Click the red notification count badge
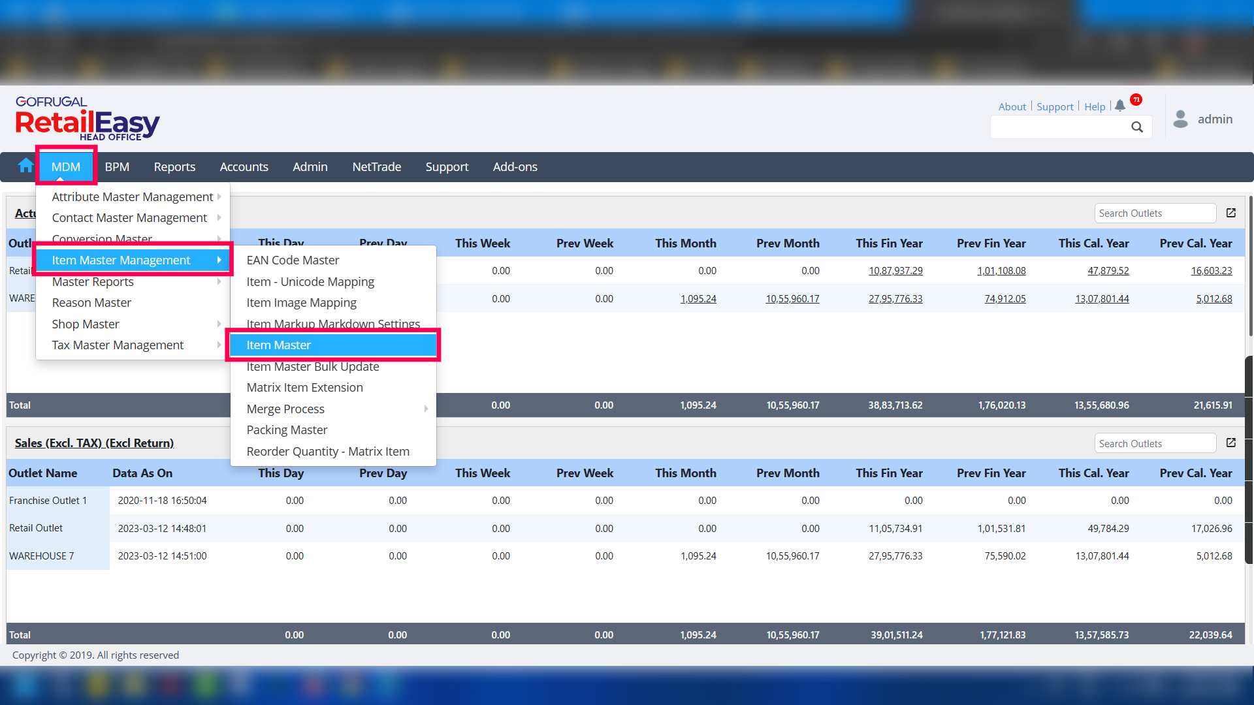Image resolution: width=1254 pixels, height=705 pixels. point(1136,99)
